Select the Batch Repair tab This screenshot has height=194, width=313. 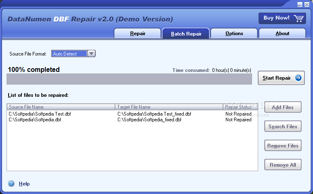[186, 33]
